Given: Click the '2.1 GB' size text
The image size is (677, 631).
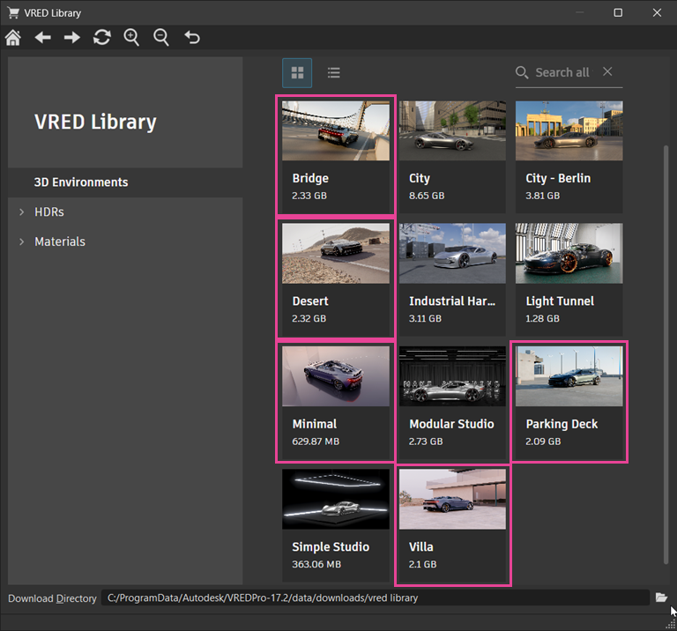Looking at the screenshot, I should 423,564.
